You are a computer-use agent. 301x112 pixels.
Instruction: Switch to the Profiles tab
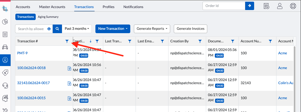click(109, 7)
